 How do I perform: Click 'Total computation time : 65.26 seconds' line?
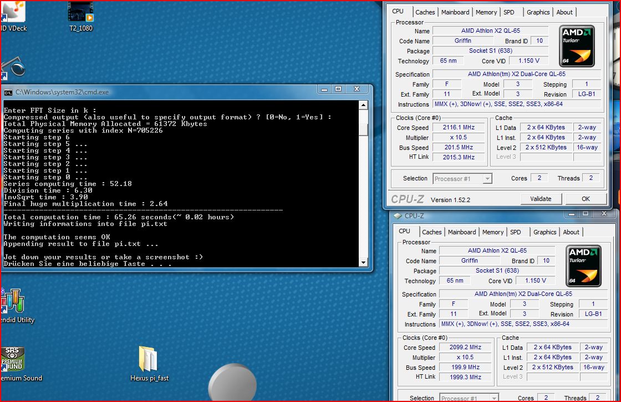click(119, 217)
